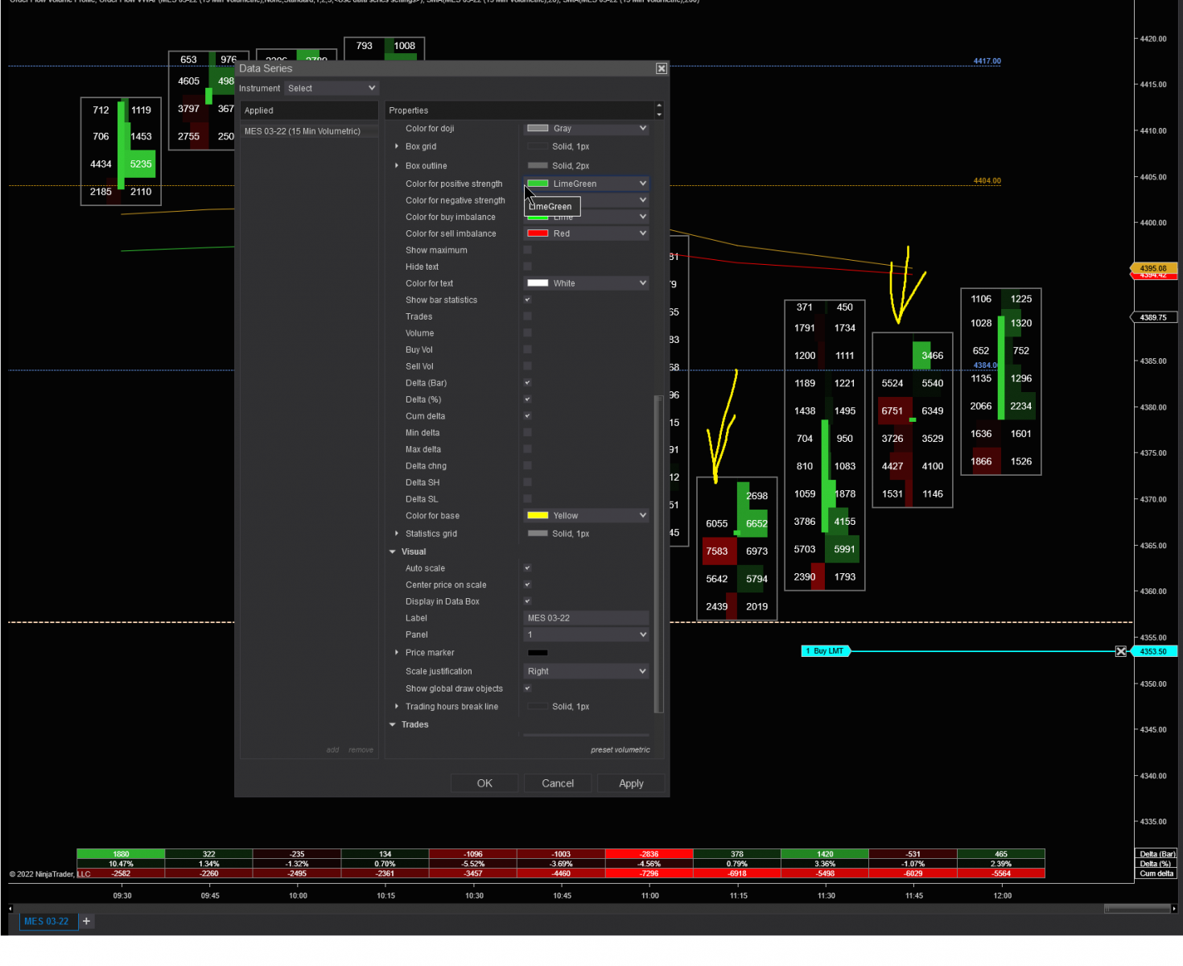
Task: Uncheck the Delta (%) checkbox
Action: tap(528, 399)
